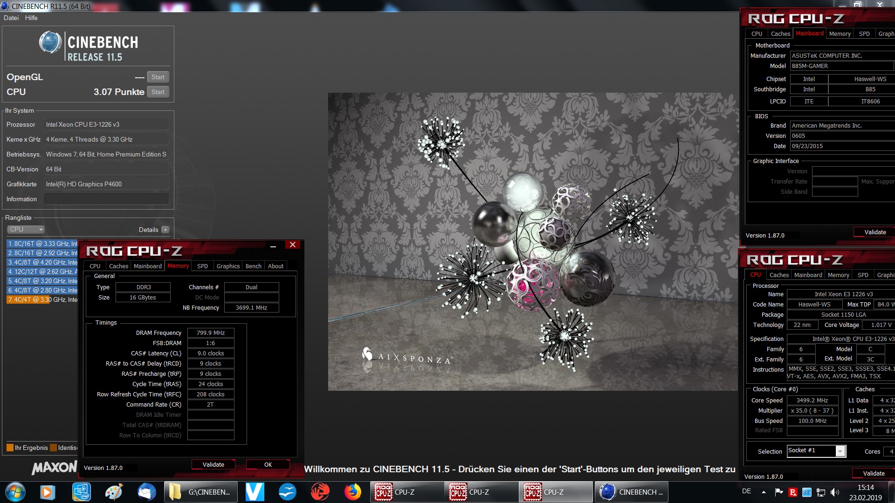Screen dimensions: 895x503
Task: Switch to Mainboard tab in Memory CPU-Z window
Action: 148,266
